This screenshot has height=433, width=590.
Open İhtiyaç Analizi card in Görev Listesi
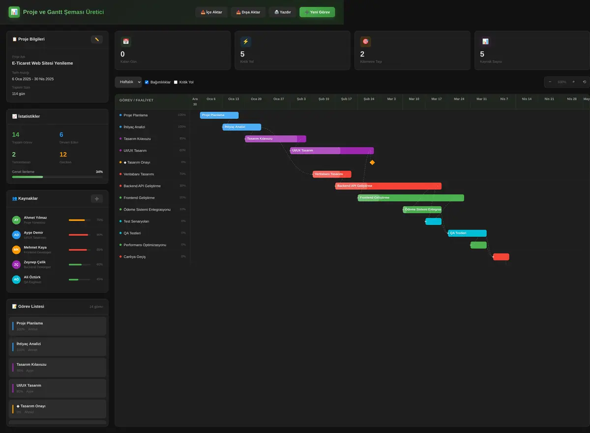pyautogui.click(x=58, y=347)
